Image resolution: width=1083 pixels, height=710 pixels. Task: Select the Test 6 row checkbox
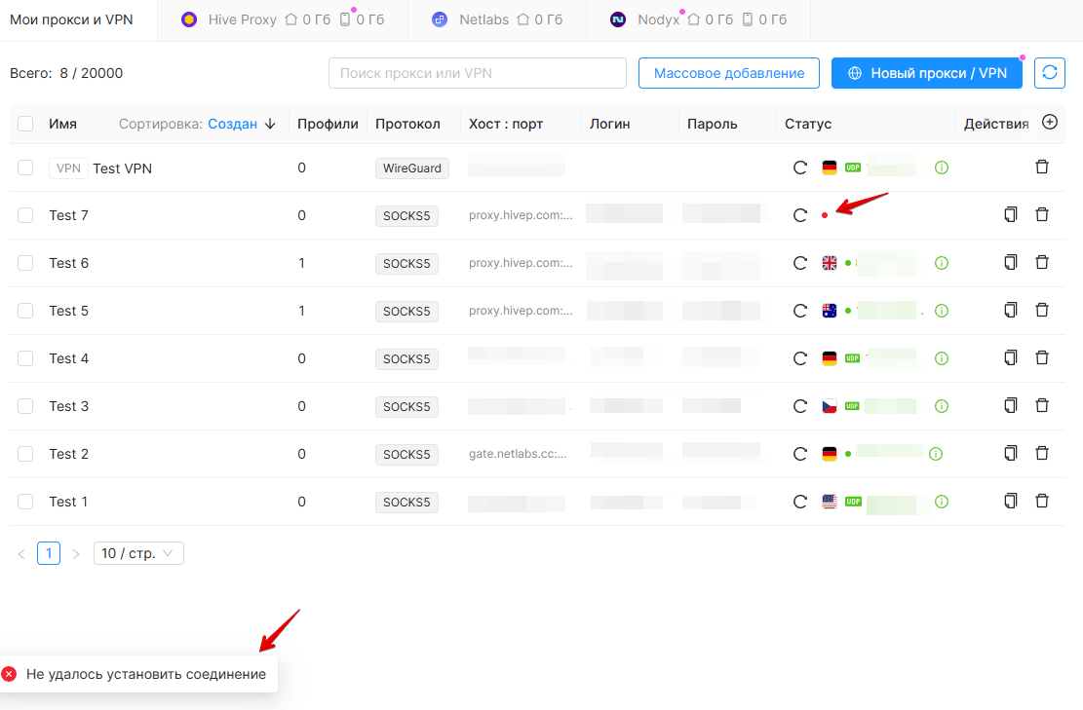point(25,263)
